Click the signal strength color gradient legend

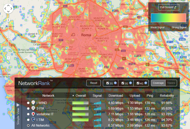pos(169,18)
